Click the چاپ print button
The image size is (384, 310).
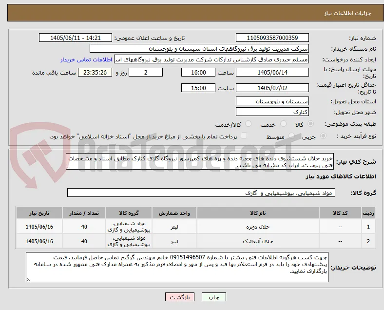coord(214,297)
